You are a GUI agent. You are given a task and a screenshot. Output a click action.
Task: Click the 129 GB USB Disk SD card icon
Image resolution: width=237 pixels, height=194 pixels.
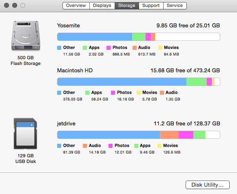(25, 134)
